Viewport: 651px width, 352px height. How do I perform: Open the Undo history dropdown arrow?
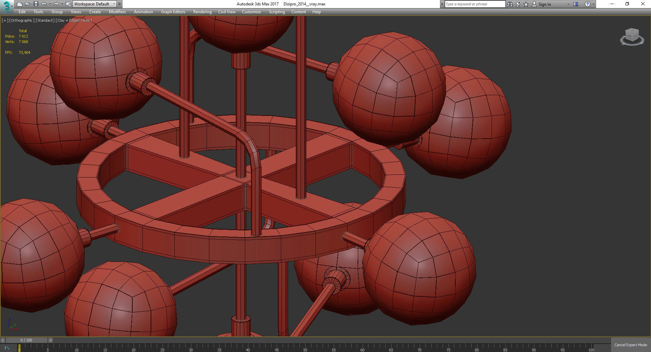tap(50, 4)
